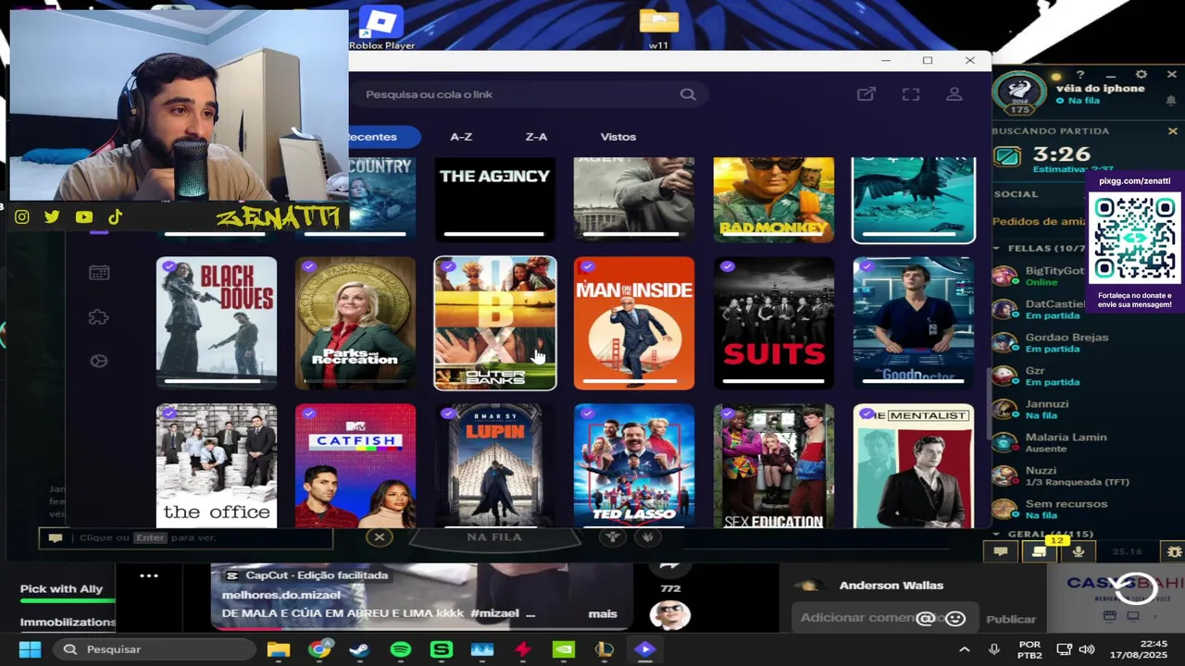Screen dimensions: 1185x666
Task: Toggle watched checkmark on Suits
Action: tap(728, 266)
